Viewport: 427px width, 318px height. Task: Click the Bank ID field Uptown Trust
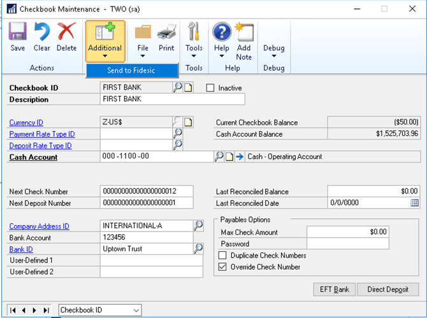tap(147, 249)
